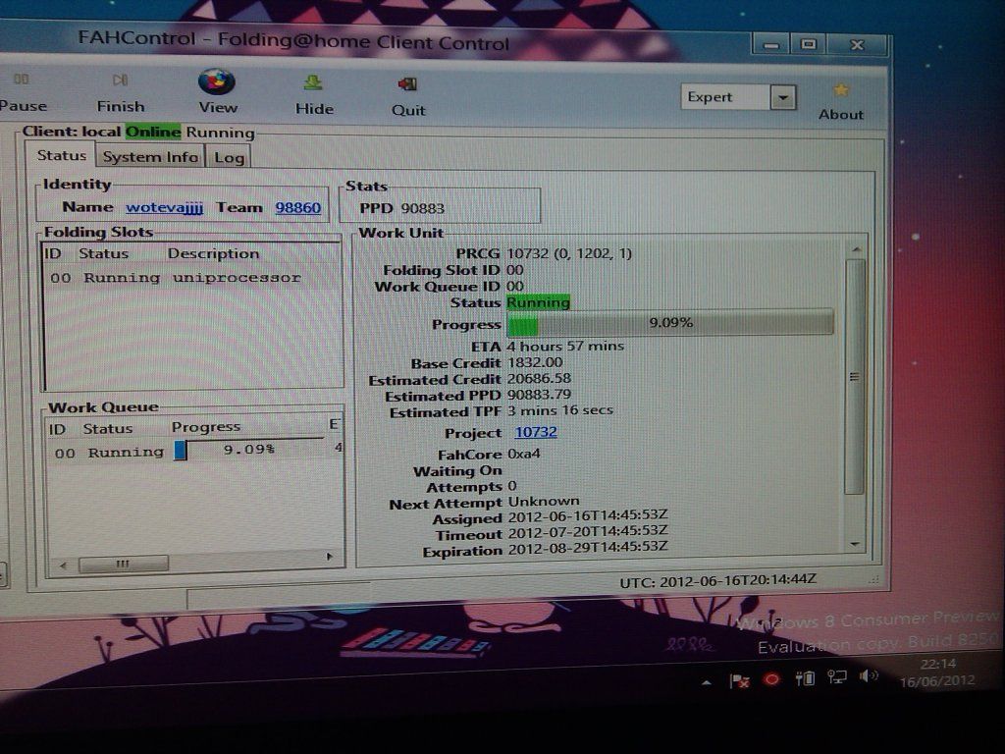
Task: Click the green Running work unit status
Action: pyautogui.click(x=539, y=302)
